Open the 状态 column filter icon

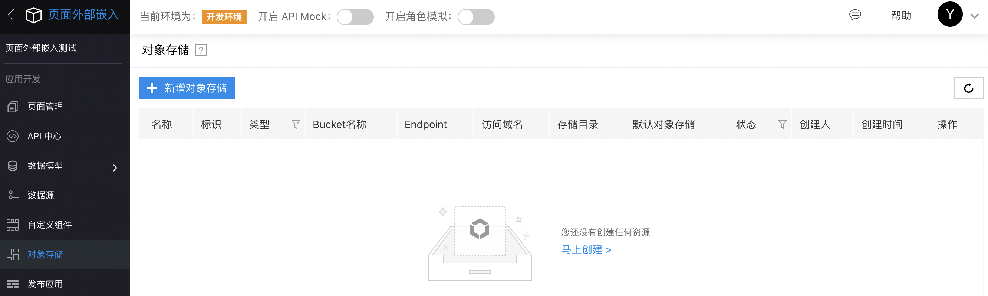point(783,124)
